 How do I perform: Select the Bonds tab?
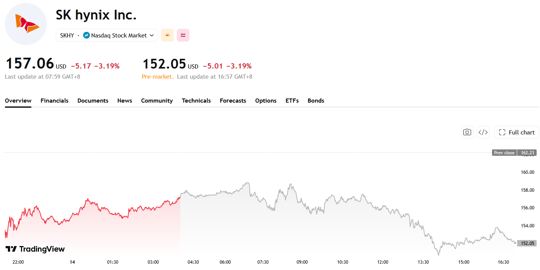click(316, 100)
